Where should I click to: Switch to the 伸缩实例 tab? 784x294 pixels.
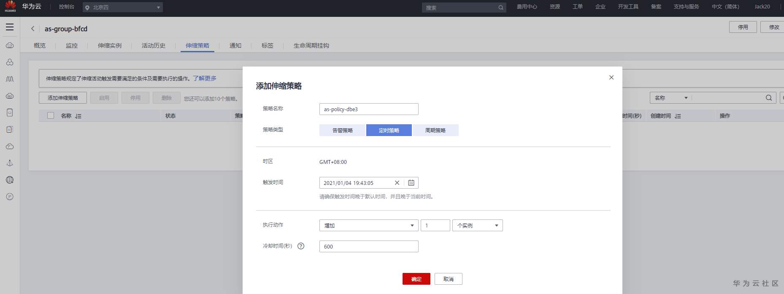point(110,45)
